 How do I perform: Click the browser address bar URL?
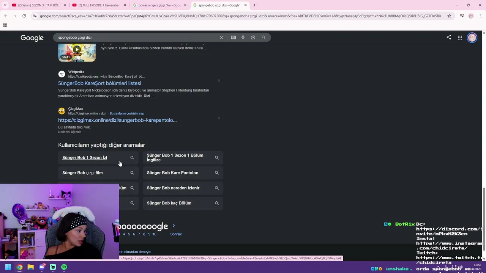(x=241, y=16)
